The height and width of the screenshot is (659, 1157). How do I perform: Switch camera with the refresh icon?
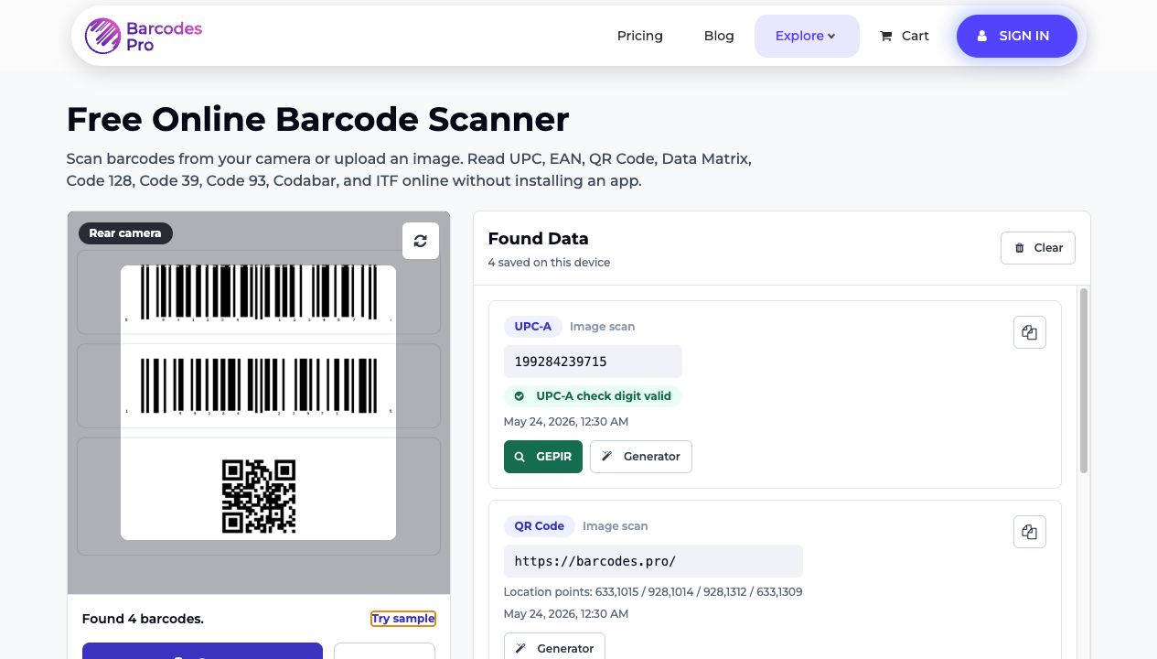coord(421,241)
